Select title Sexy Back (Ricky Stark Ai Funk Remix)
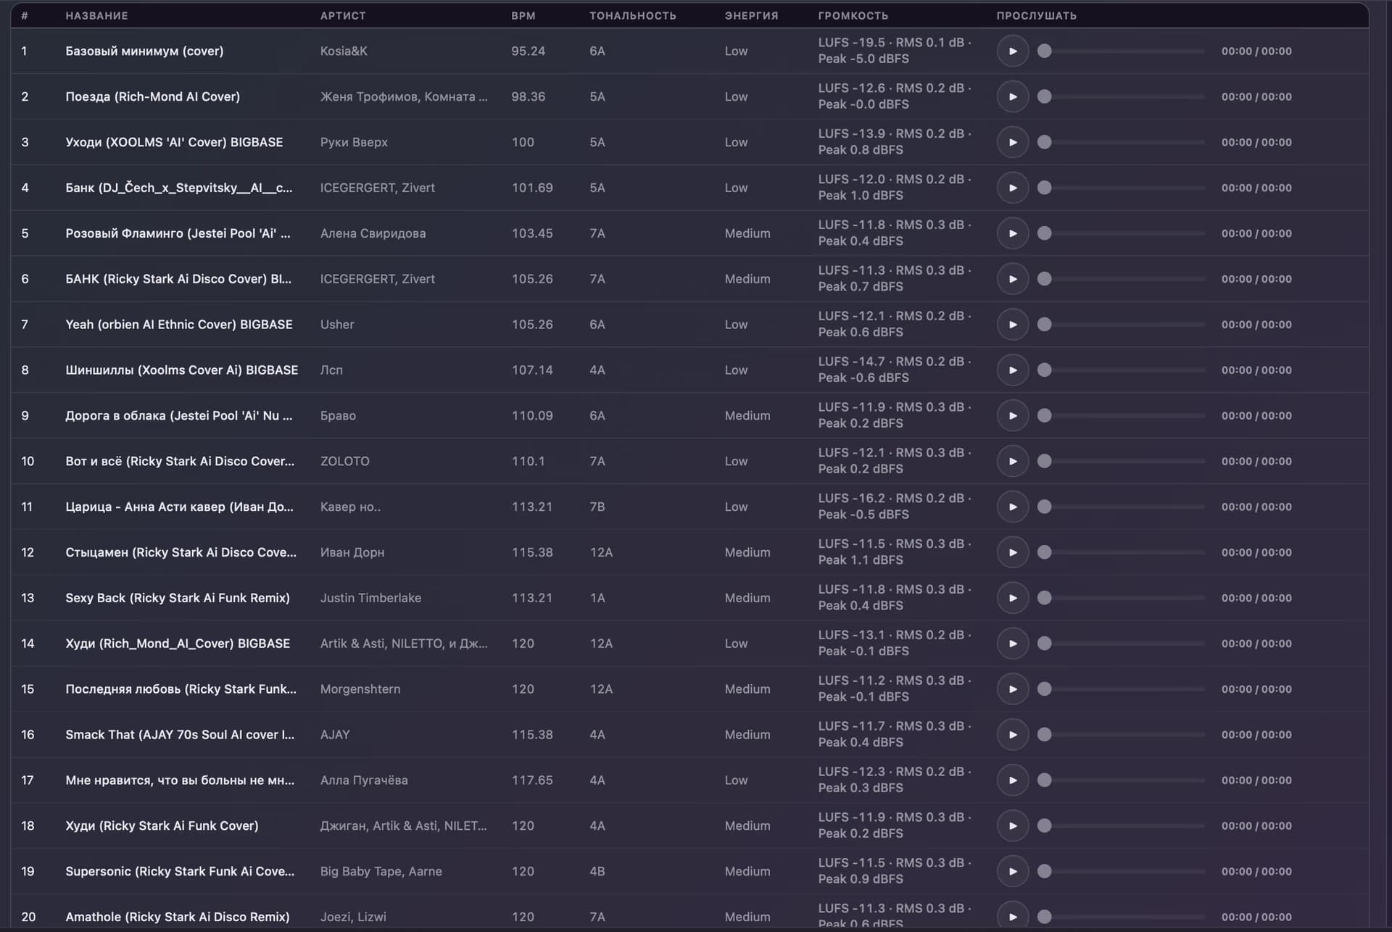This screenshot has height=932, width=1392. [x=178, y=598]
